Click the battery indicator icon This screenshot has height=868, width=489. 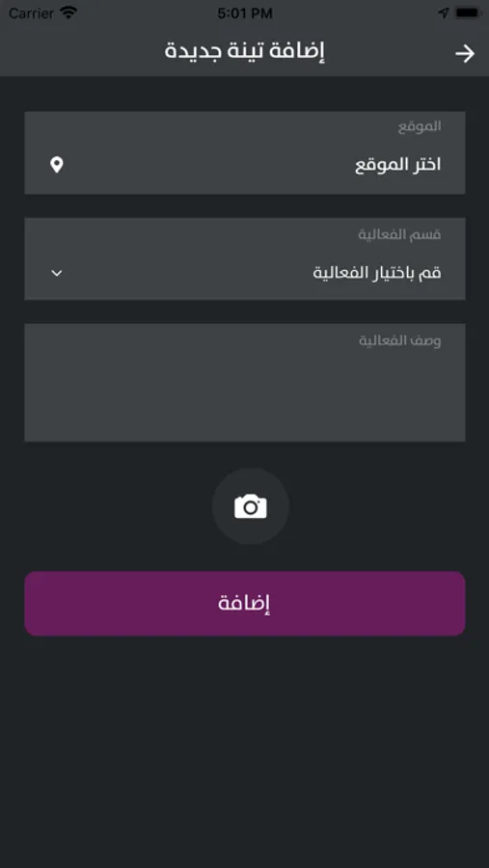(468, 13)
